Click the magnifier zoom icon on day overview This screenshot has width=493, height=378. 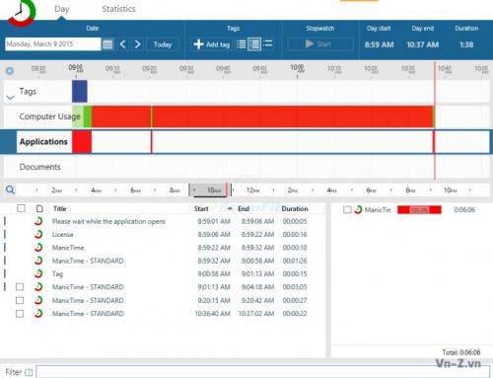point(10,189)
